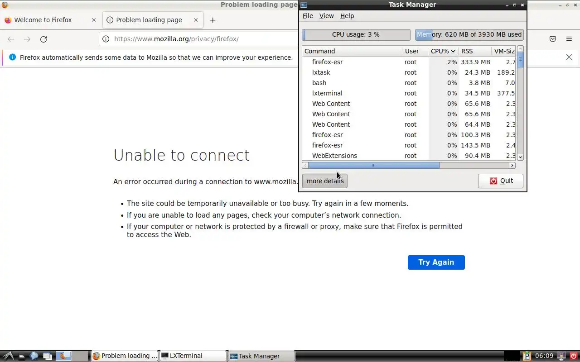Click the CPU usage 3% progress bar
This screenshot has width=580, height=362.
[x=356, y=34]
